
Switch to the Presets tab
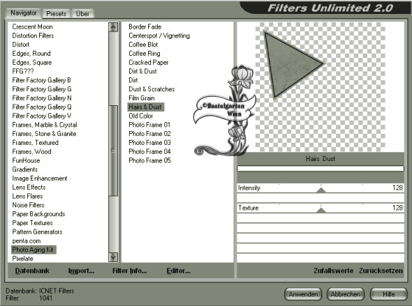point(57,14)
